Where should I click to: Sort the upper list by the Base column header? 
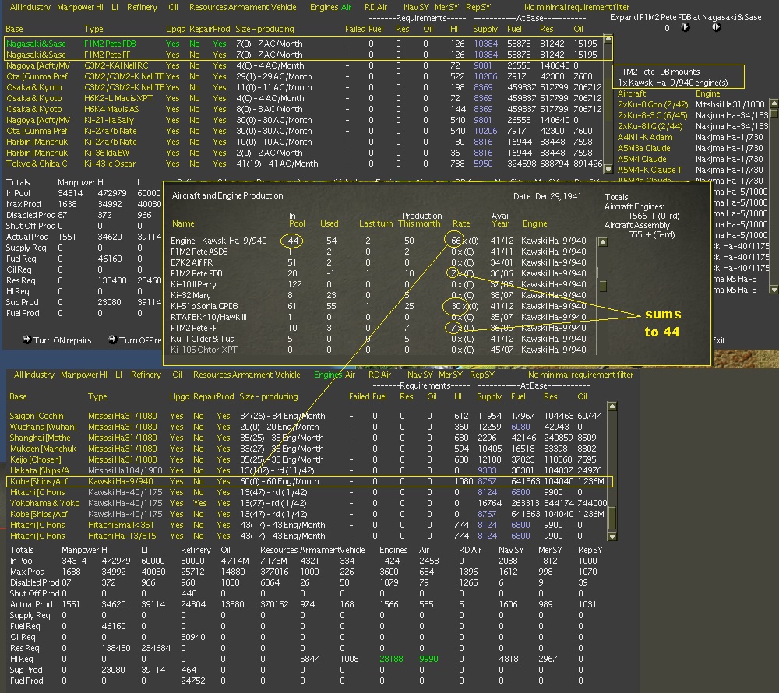[14, 30]
